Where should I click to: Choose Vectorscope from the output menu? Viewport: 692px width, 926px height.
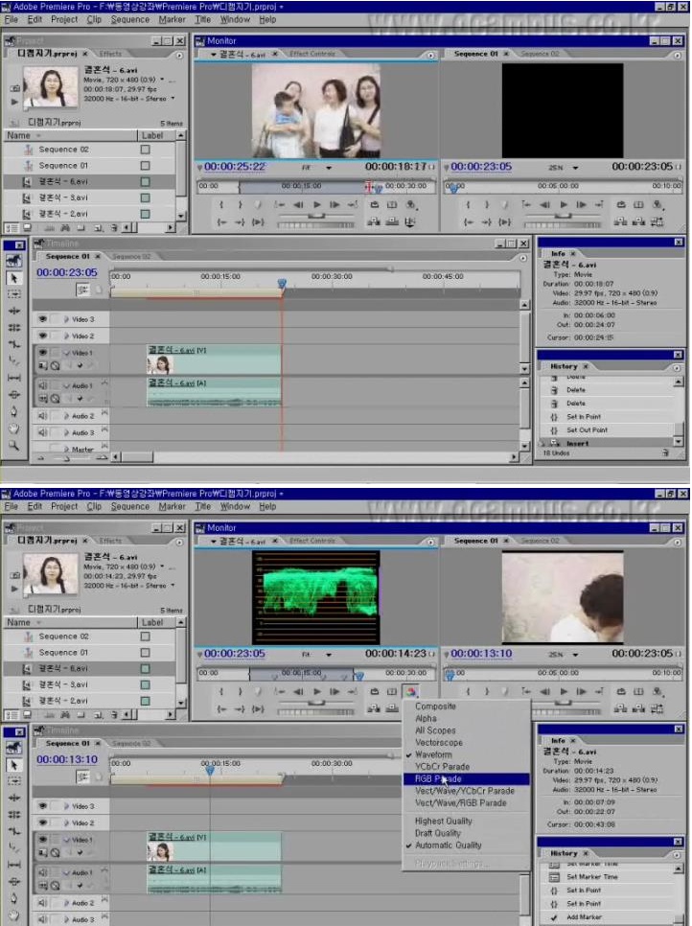439,742
